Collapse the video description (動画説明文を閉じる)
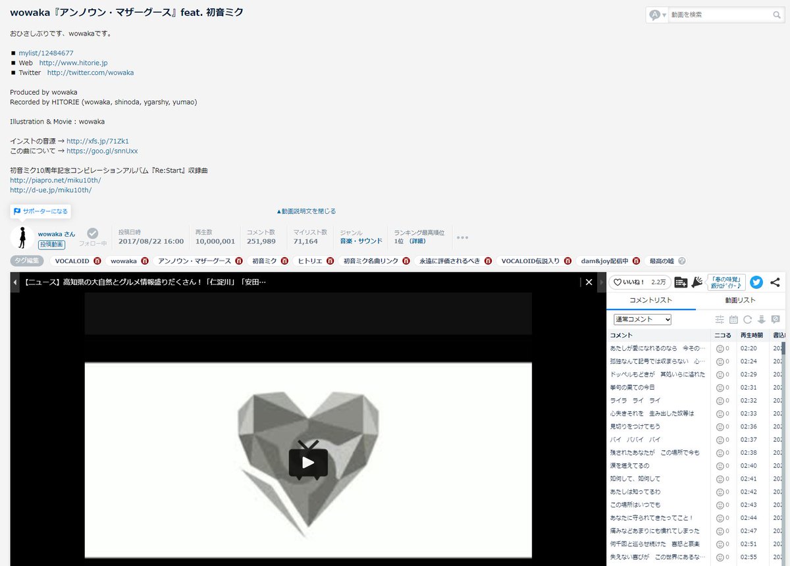The image size is (790, 566). click(306, 211)
